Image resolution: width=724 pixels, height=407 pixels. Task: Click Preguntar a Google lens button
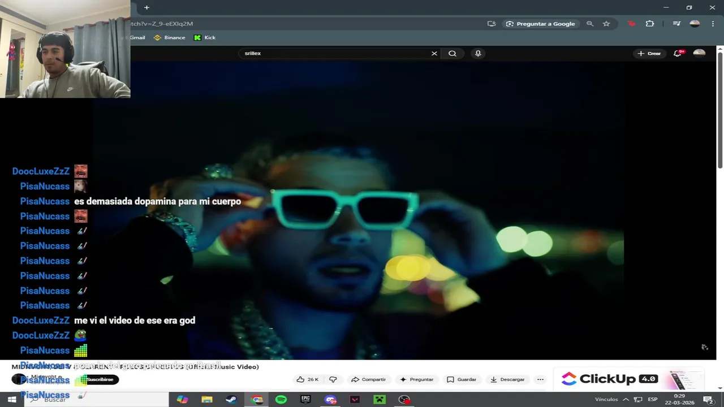coord(541,24)
